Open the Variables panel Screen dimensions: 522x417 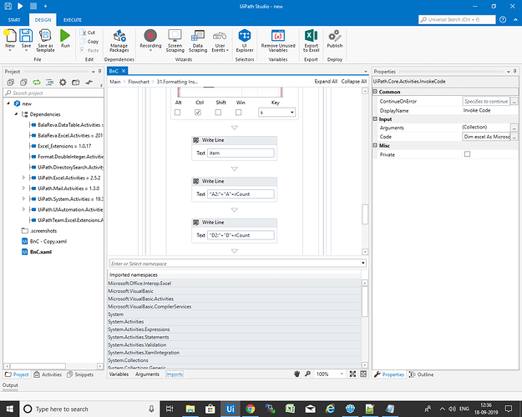pos(119,374)
